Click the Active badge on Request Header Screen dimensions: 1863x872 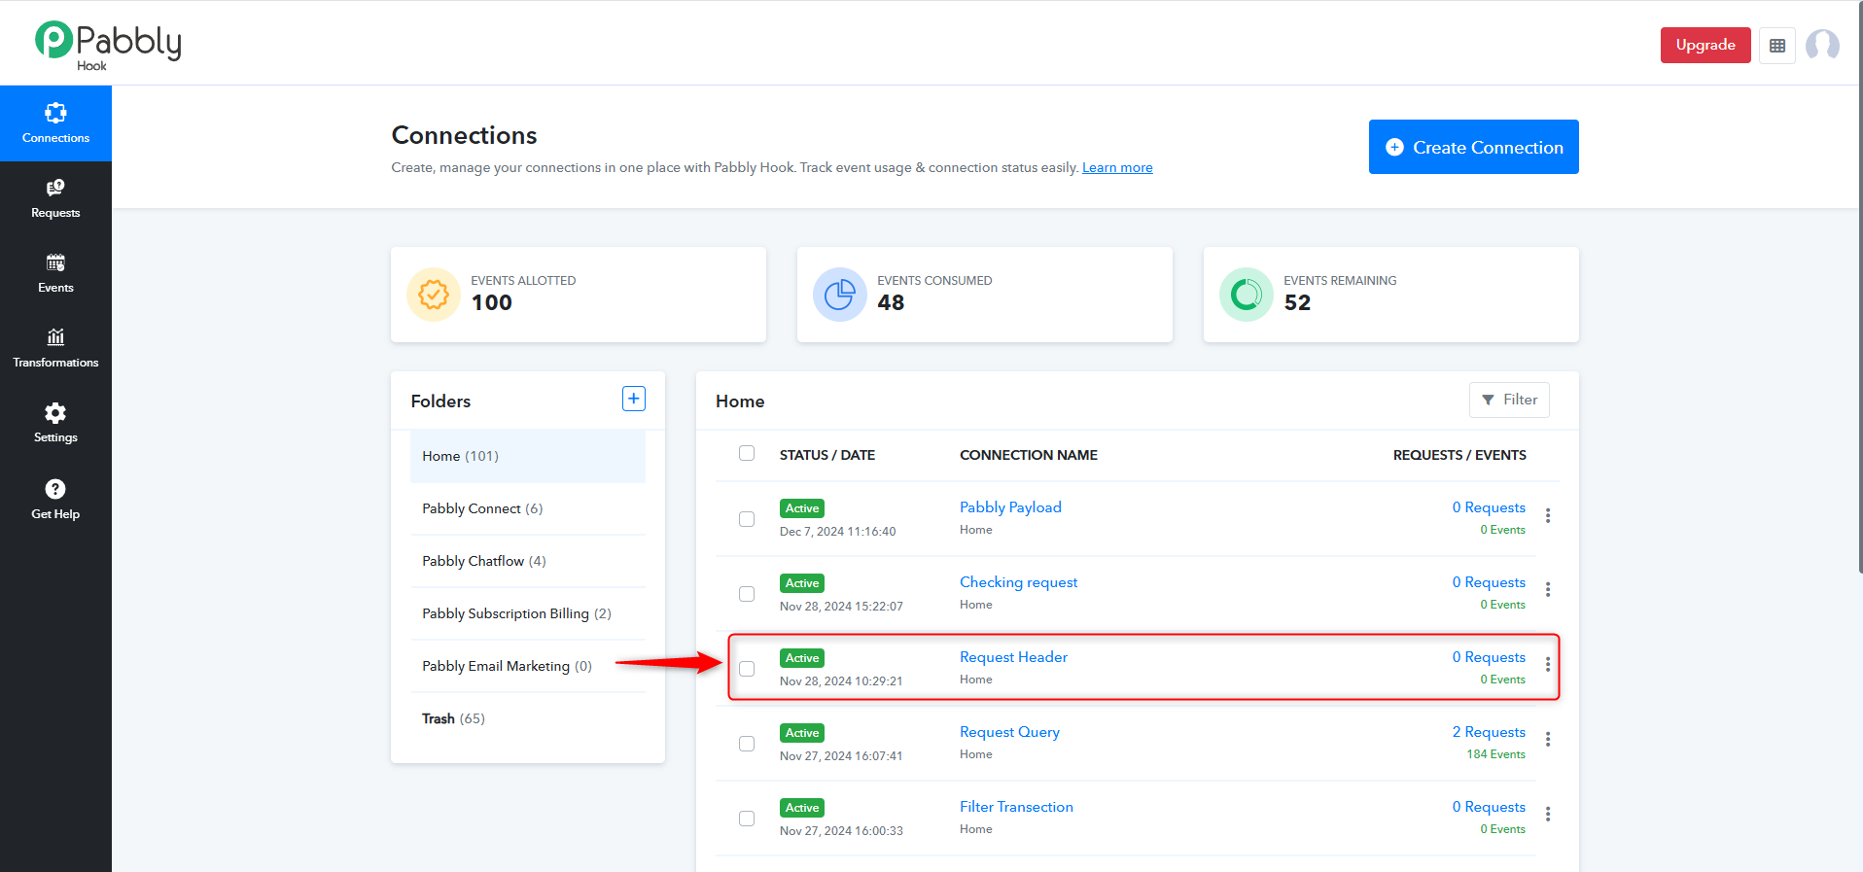coord(802,658)
